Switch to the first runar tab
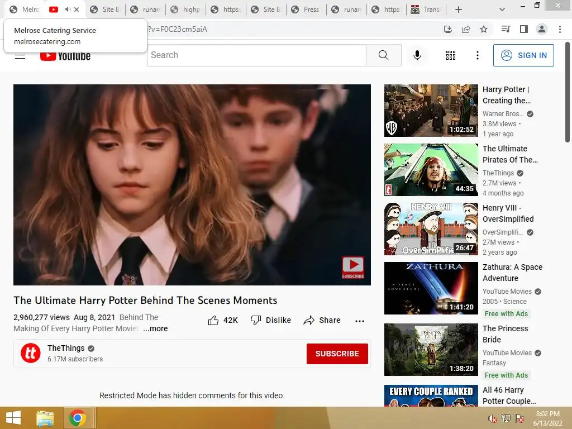The width and height of the screenshot is (572, 429). (x=146, y=9)
